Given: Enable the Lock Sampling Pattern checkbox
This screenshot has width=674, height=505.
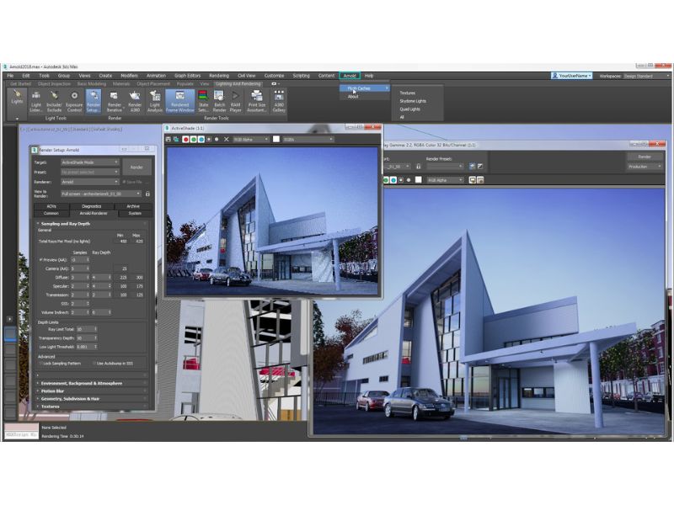Looking at the screenshot, I should tap(43, 363).
